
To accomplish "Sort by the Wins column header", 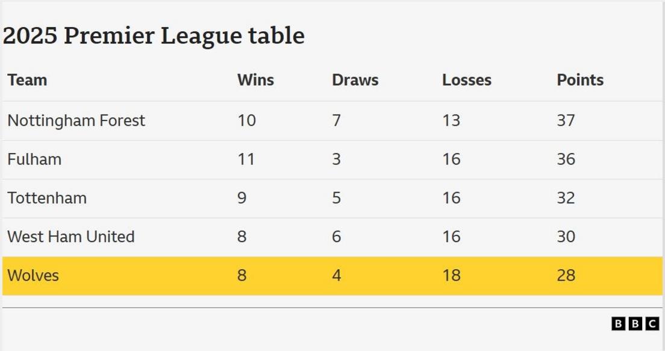I will click(255, 80).
